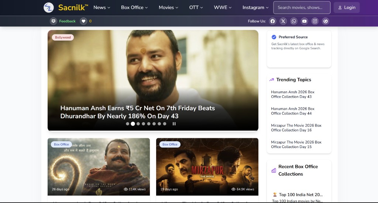Image resolution: width=378 pixels, height=203 pixels.
Task: Open Sacnilk's Instagram icon in Follow Us
Action: click(x=315, y=21)
